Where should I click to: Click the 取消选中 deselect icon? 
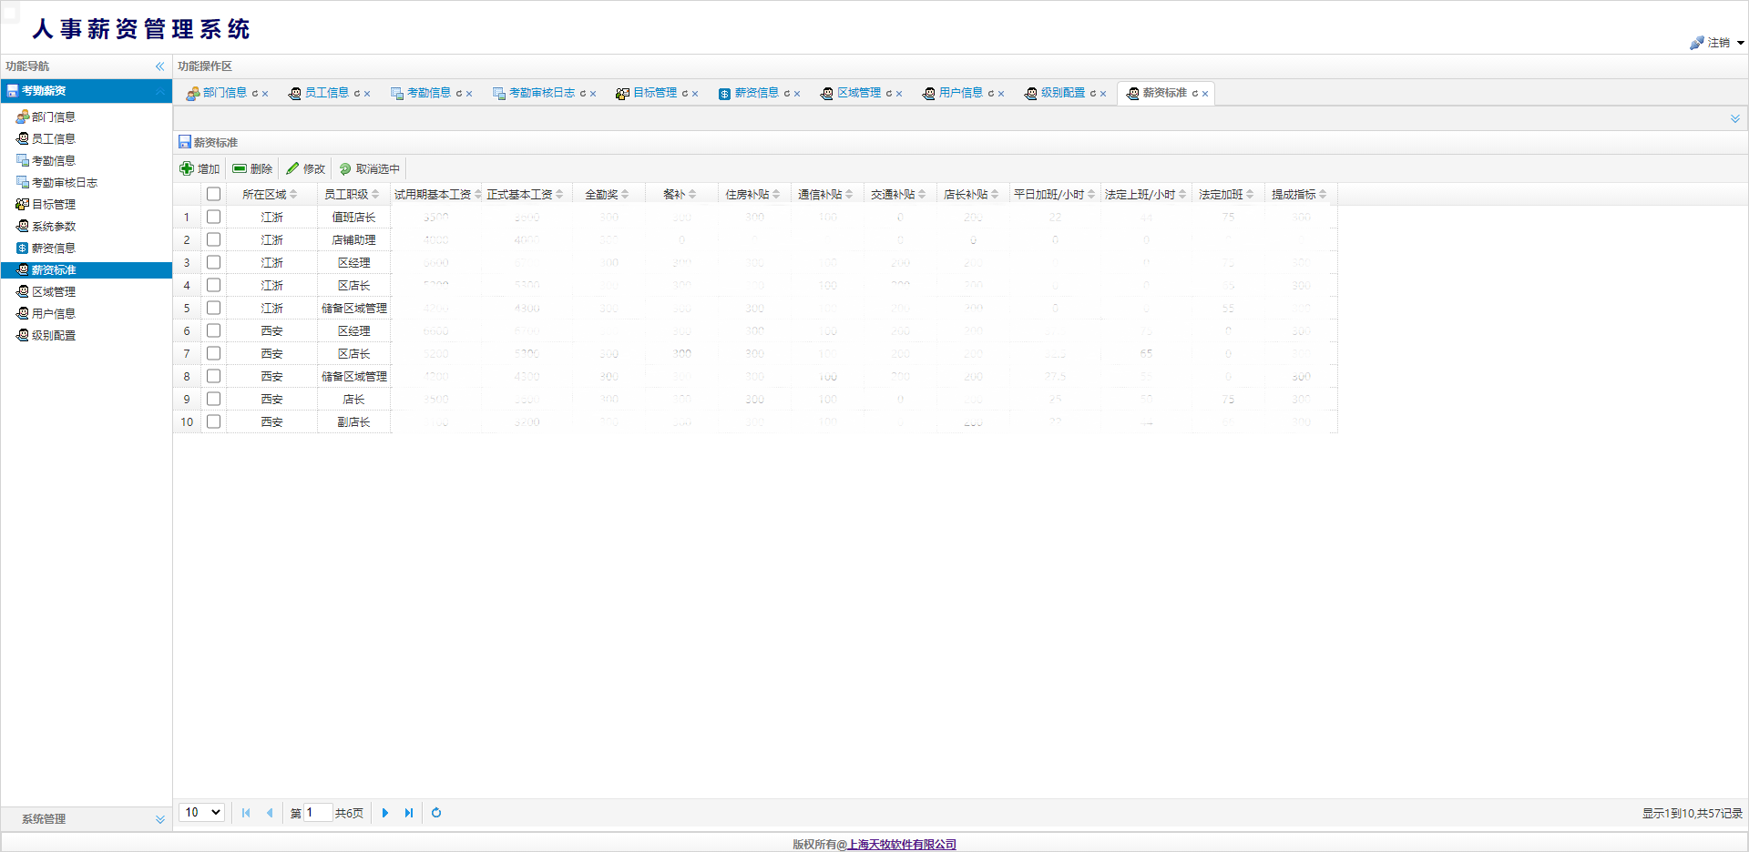tap(345, 168)
